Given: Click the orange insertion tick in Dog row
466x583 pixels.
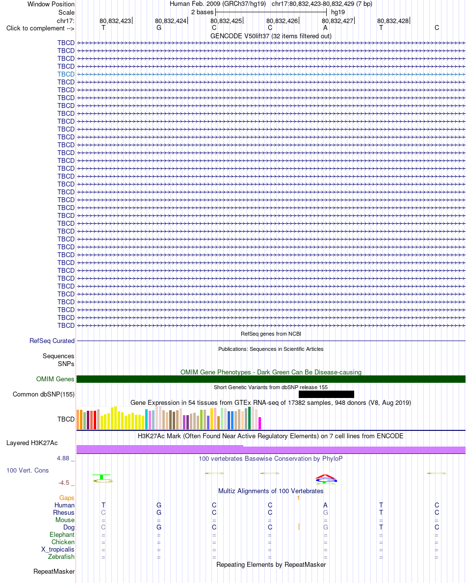Looking at the screenshot, I should point(299,527).
